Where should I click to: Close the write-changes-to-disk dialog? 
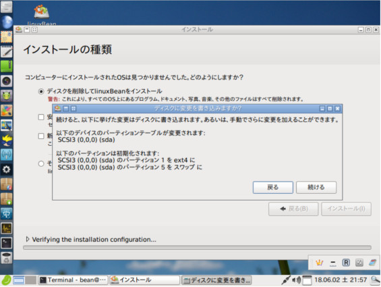337,109
